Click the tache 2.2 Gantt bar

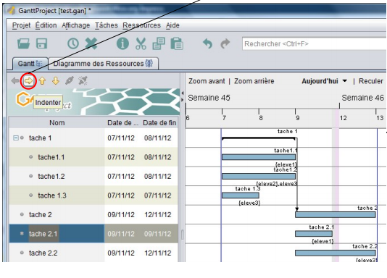[336, 253]
